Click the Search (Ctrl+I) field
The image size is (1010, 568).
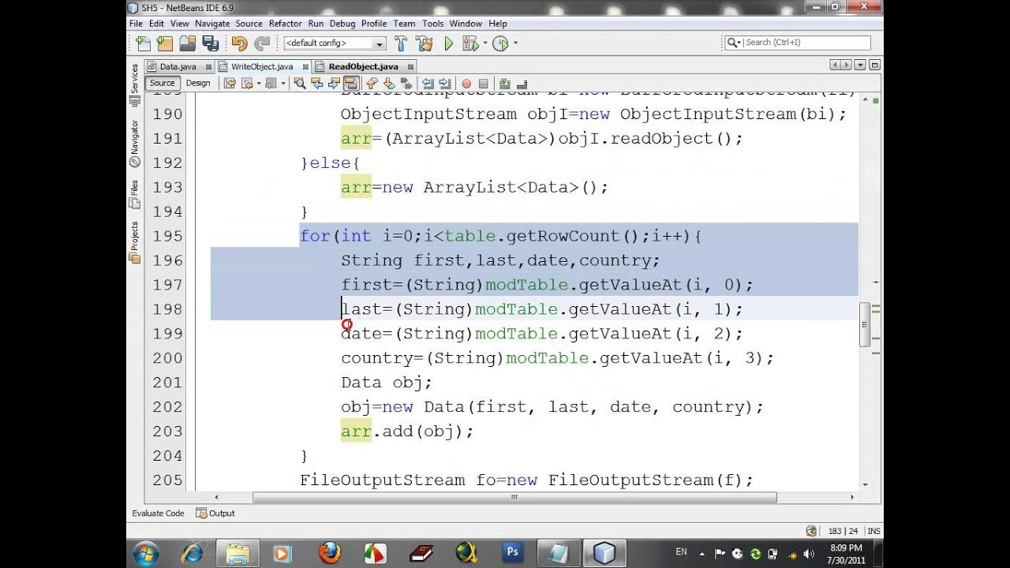coord(797,43)
